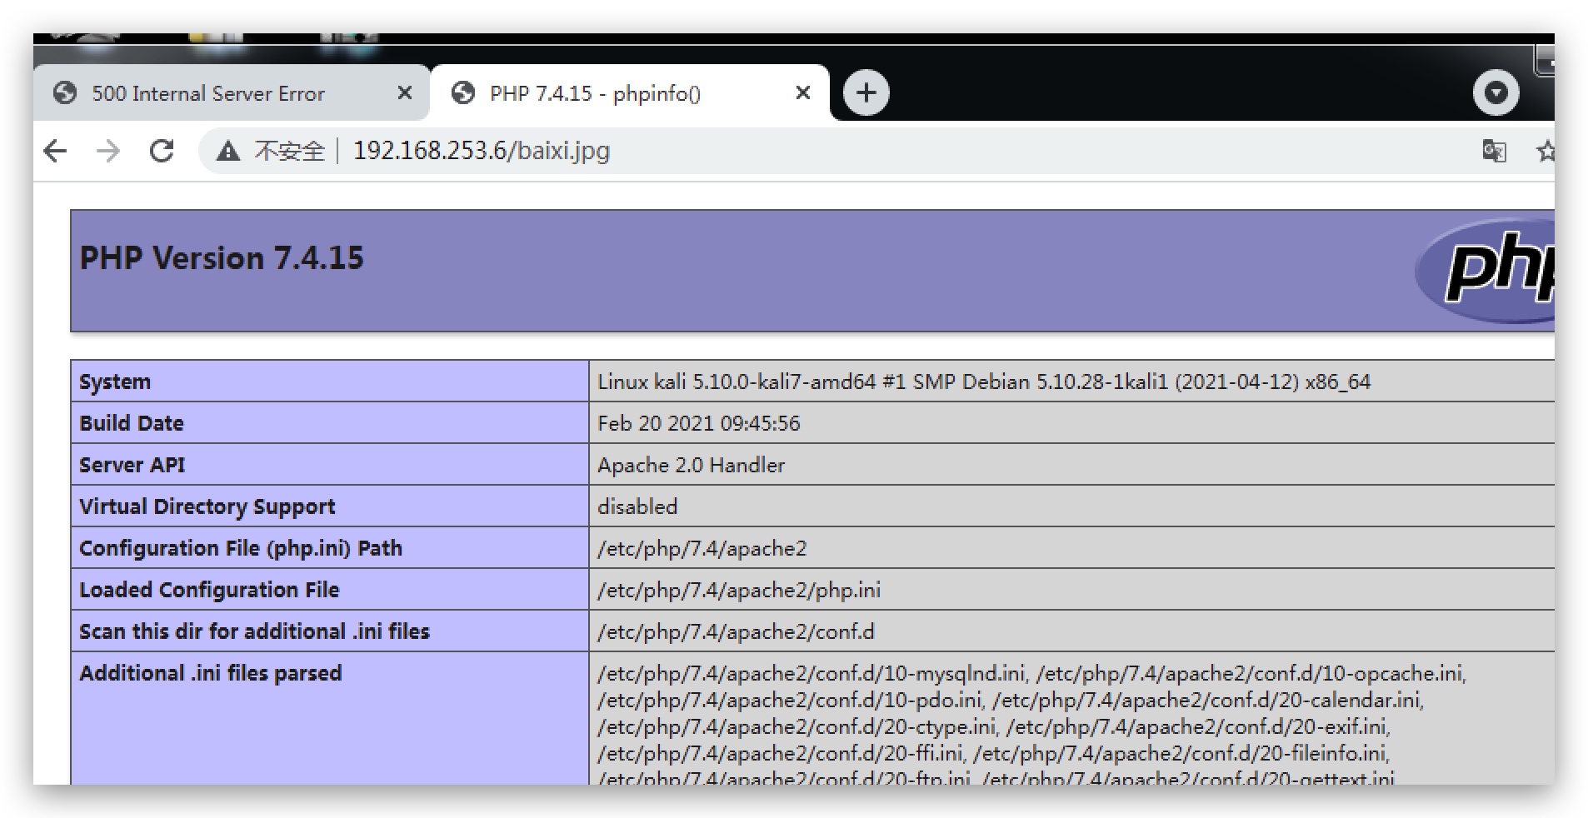This screenshot has height=818, width=1588.
Task: Click the Server API label
Action: [132, 465]
